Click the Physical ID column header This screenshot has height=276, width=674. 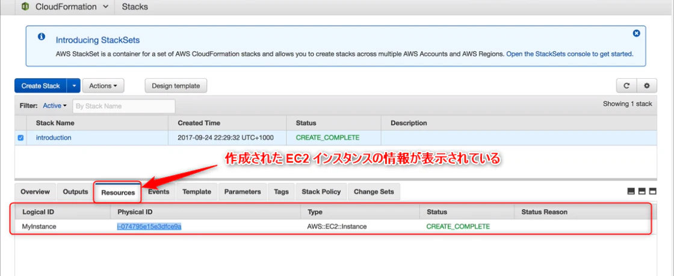135,212
